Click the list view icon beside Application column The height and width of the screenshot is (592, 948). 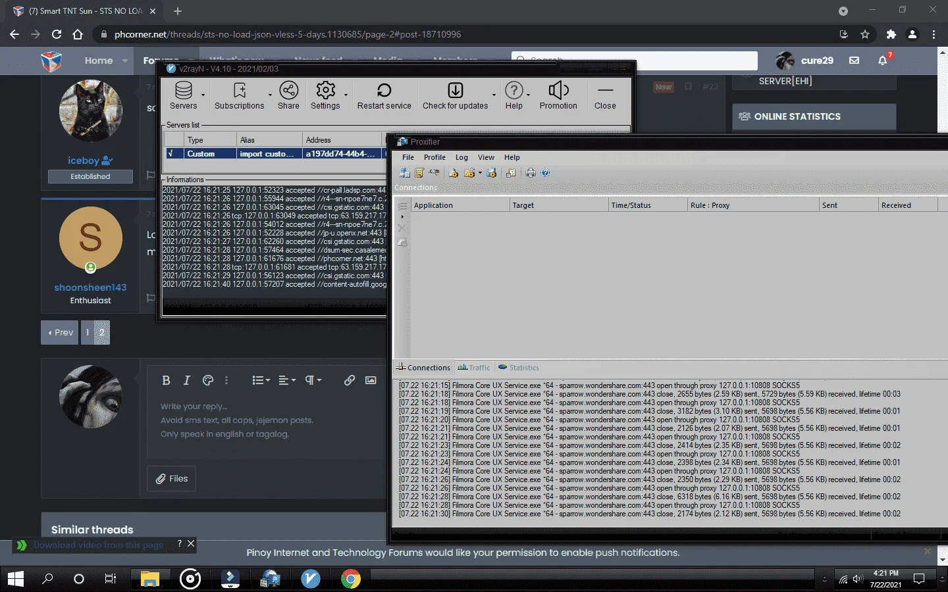point(402,206)
